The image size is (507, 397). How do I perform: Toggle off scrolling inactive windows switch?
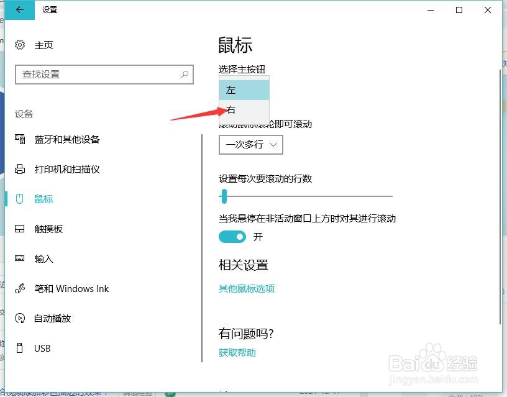click(x=232, y=237)
